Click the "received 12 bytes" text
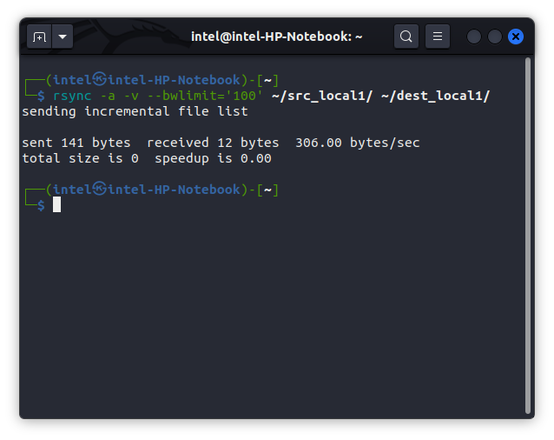554x440 pixels. (x=213, y=143)
